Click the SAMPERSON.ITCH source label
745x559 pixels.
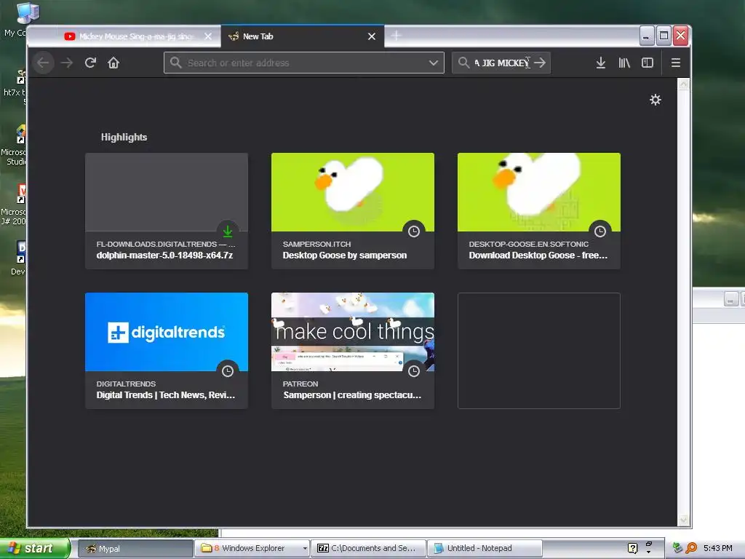317,244
